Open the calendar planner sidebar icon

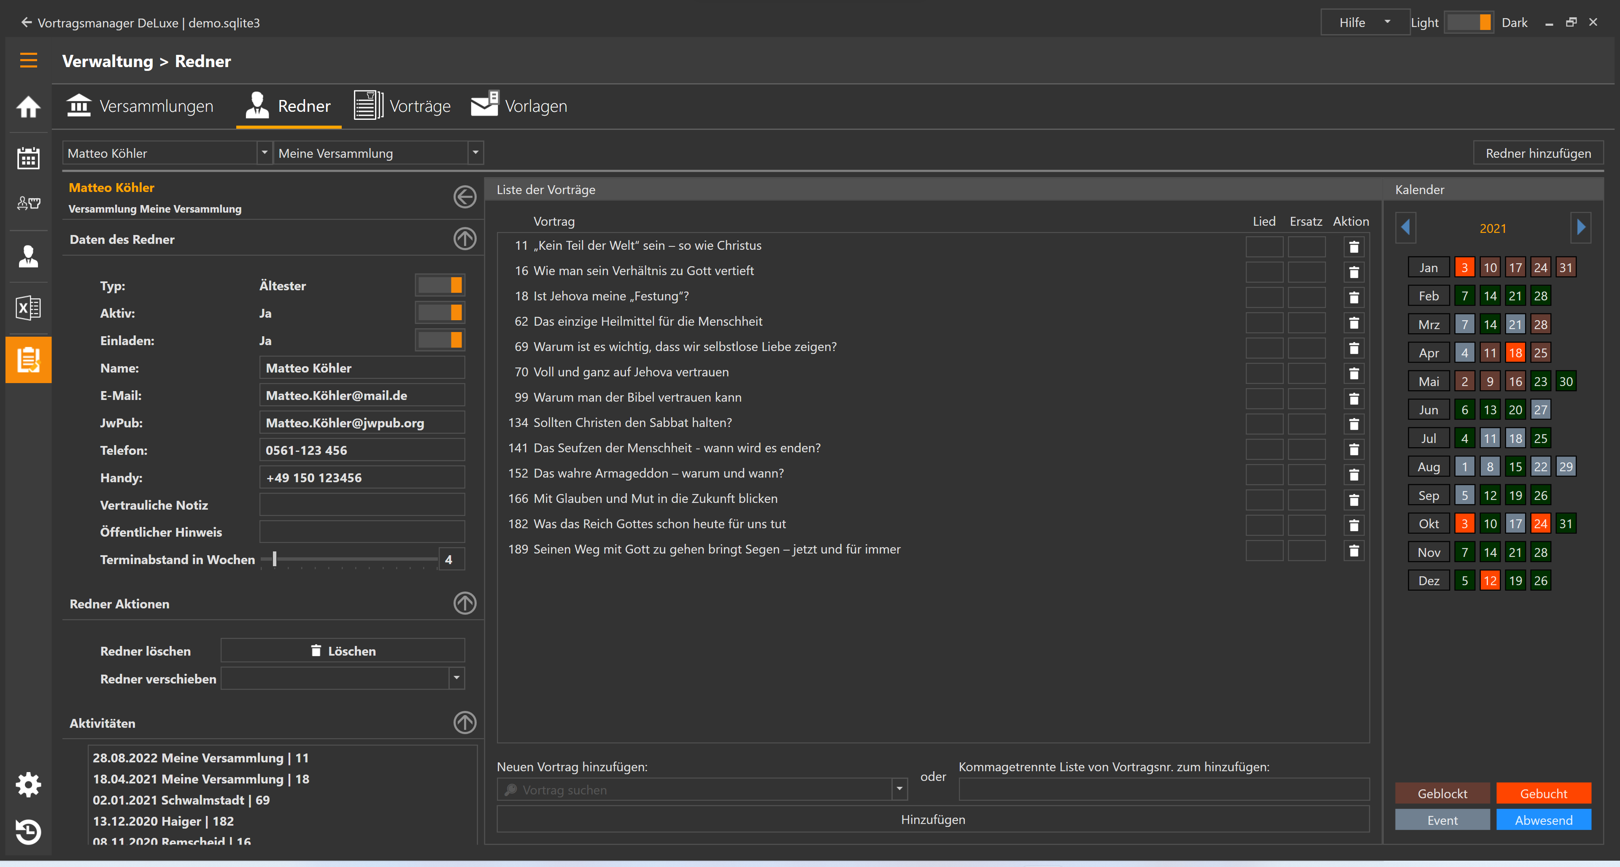pyautogui.click(x=28, y=158)
